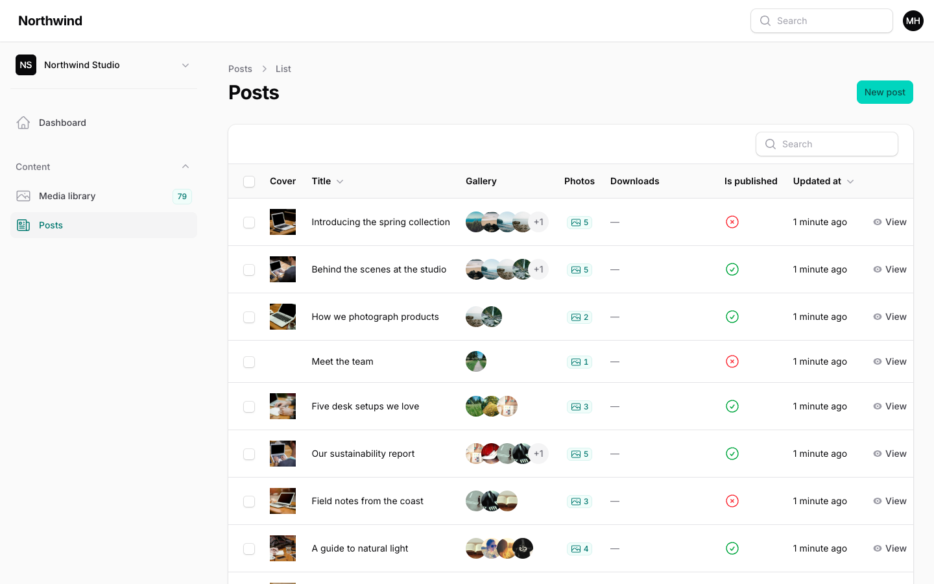Viewport: 934px width, 584px height.
Task: Click View for Five desk setups we love
Action: tap(890, 406)
